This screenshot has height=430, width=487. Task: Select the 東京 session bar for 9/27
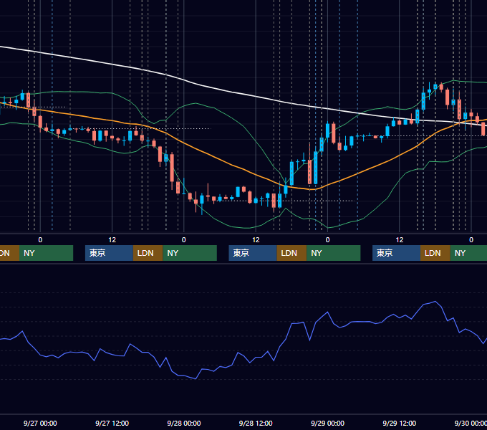pos(109,253)
